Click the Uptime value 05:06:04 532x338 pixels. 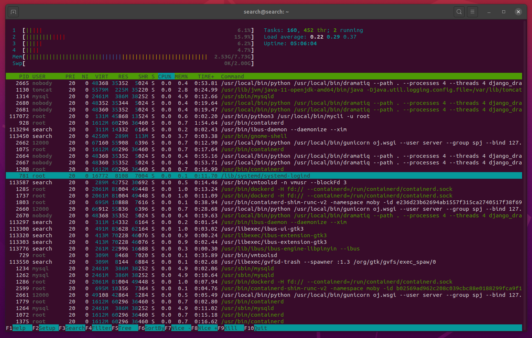pos(303,43)
